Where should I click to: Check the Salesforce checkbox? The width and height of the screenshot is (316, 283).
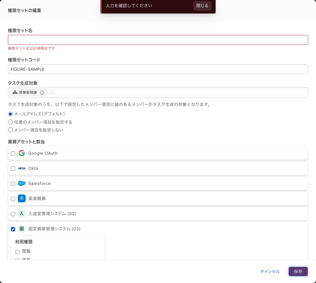tap(13, 184)
